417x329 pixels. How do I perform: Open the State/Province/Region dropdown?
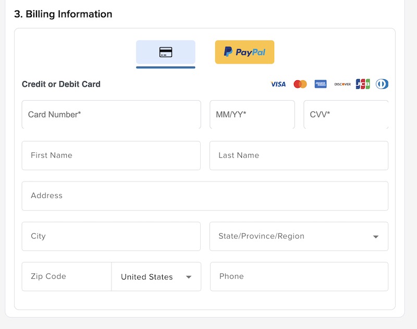pos(299,236)
